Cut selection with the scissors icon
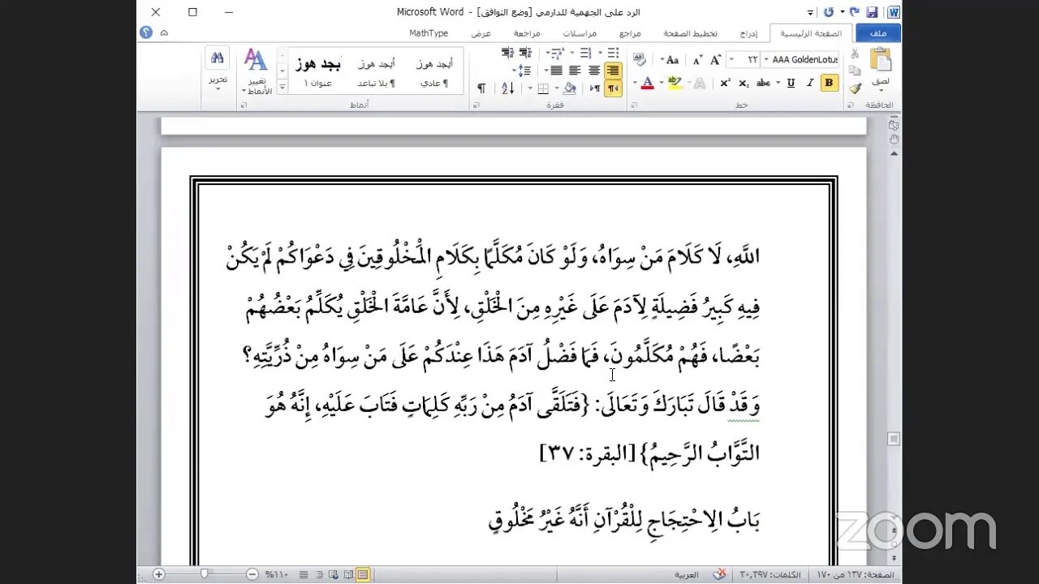Screen dimensions: 1039x584 point(854,54)
